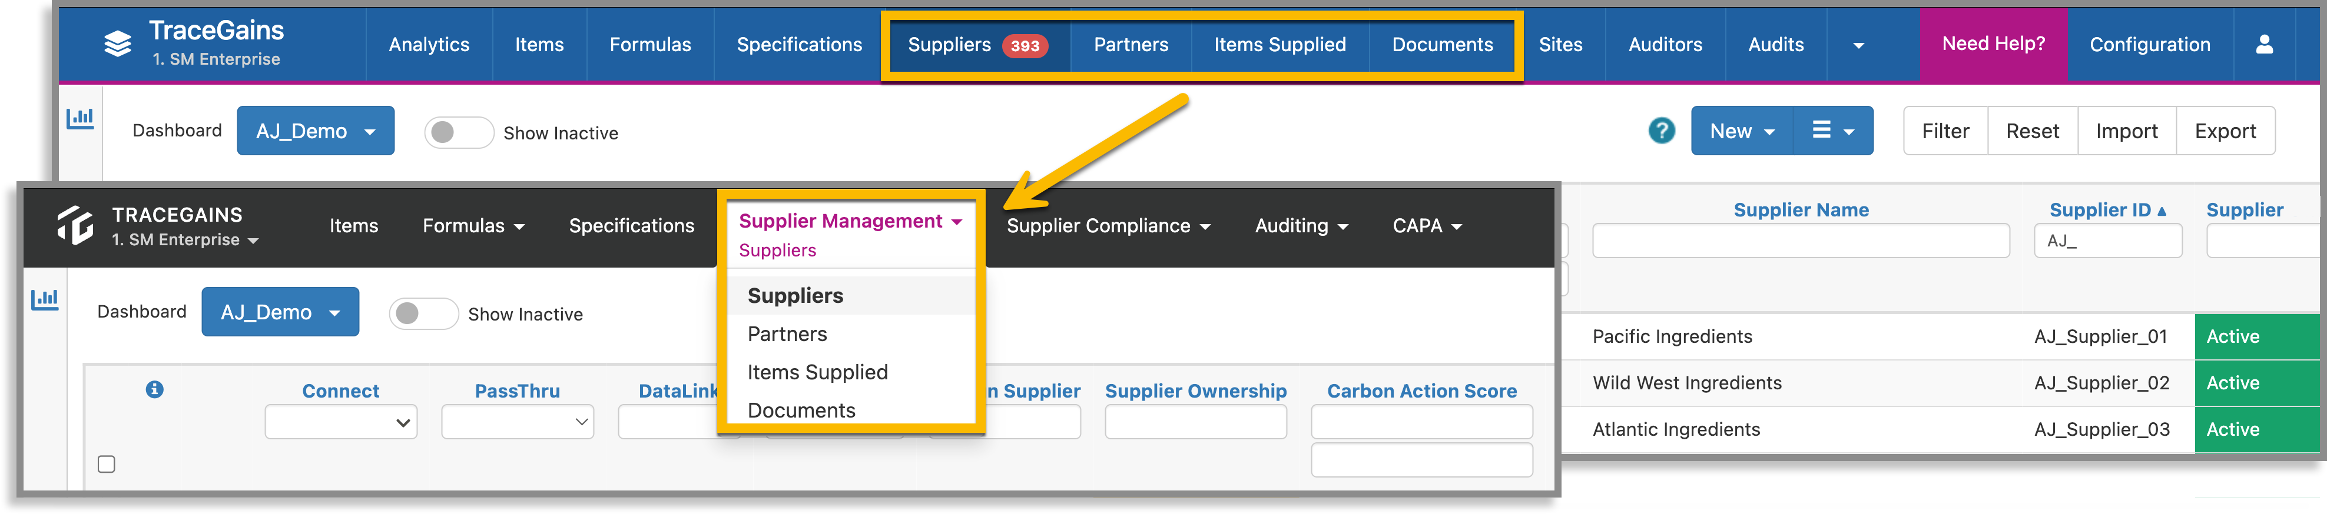Sort by the Carbon Action Score column header
2327x514 pixels.
[1422, 390]
